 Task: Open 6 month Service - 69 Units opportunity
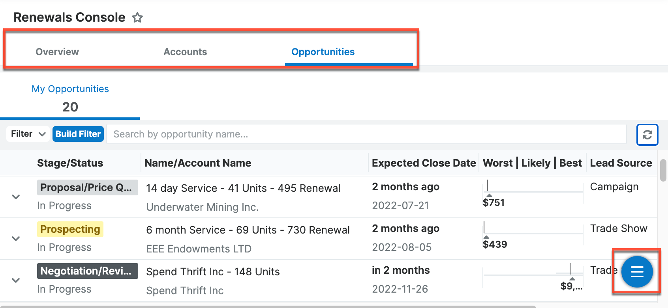coord(248,230)
